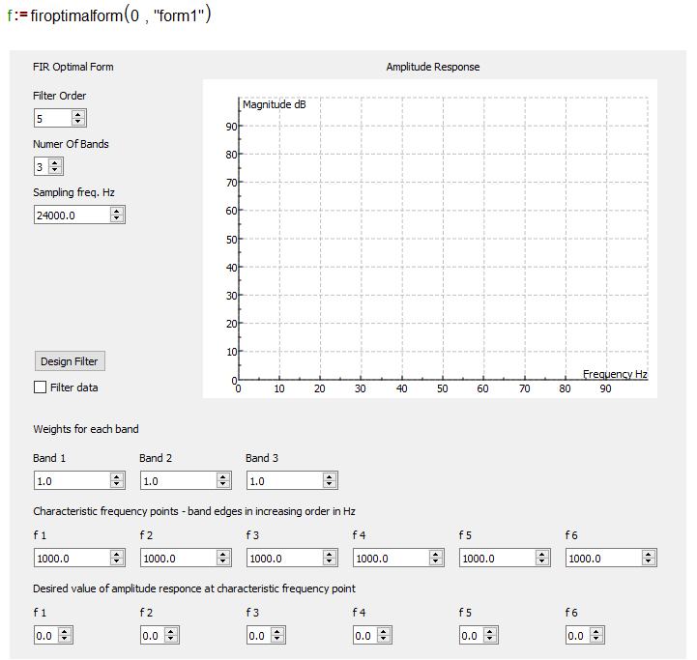The width and height of the screenshot is (697, 660).
Task: Click the Numer Of Bands spinner arrows
Action: [55, 166]
